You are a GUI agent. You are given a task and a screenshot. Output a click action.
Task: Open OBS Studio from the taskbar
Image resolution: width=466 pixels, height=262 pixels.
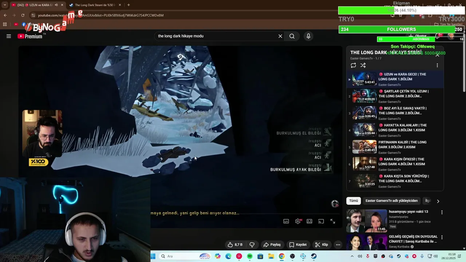click(x=292, y=256)
